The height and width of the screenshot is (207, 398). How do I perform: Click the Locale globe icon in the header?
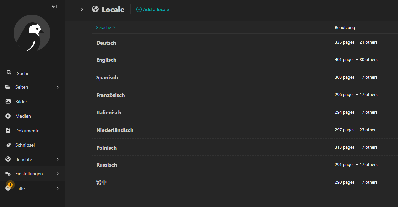96,9
